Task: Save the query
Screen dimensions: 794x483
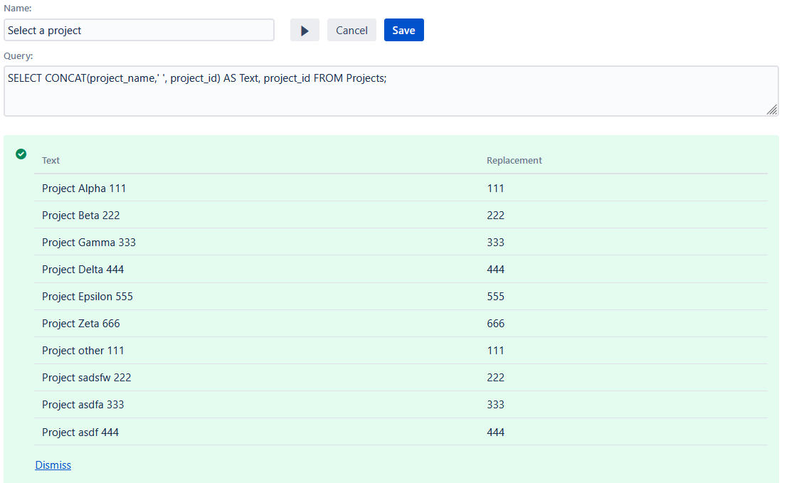Action: (x=403, y=31)
